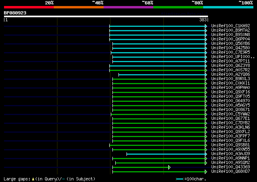Select the cyan ~100% legend segment

click(228, 7)
